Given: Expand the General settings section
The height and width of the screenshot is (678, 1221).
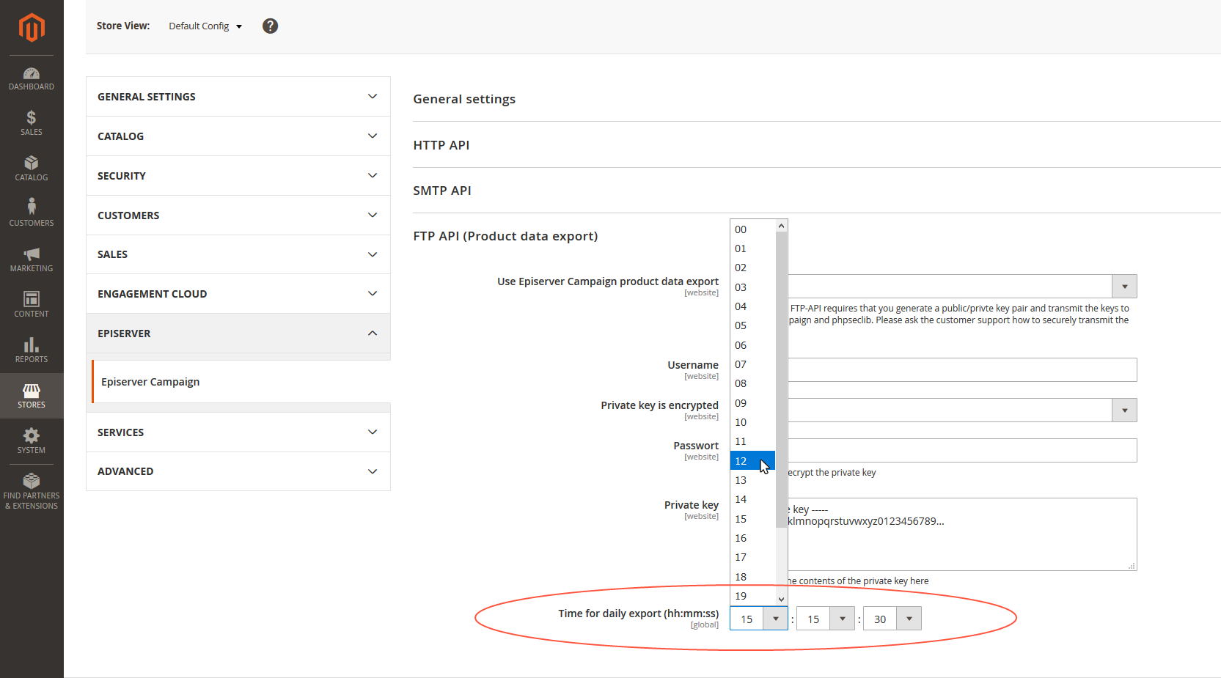Looking at the screenshot, I should (464, 99).
